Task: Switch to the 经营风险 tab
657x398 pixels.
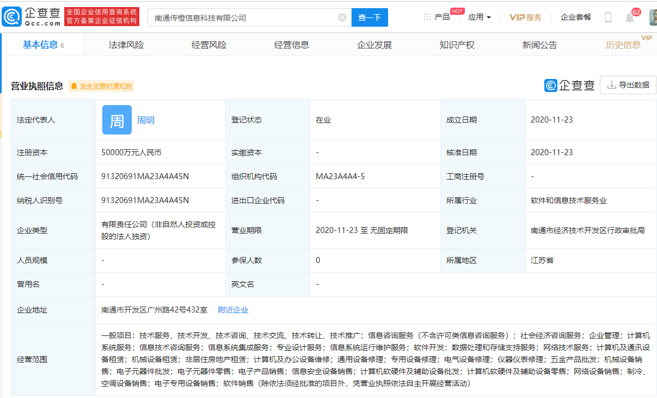Action: pyautogui.click(x=209, y=45)
